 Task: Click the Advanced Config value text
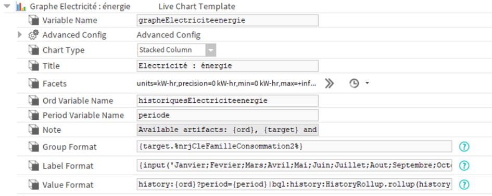pos(169,35)
